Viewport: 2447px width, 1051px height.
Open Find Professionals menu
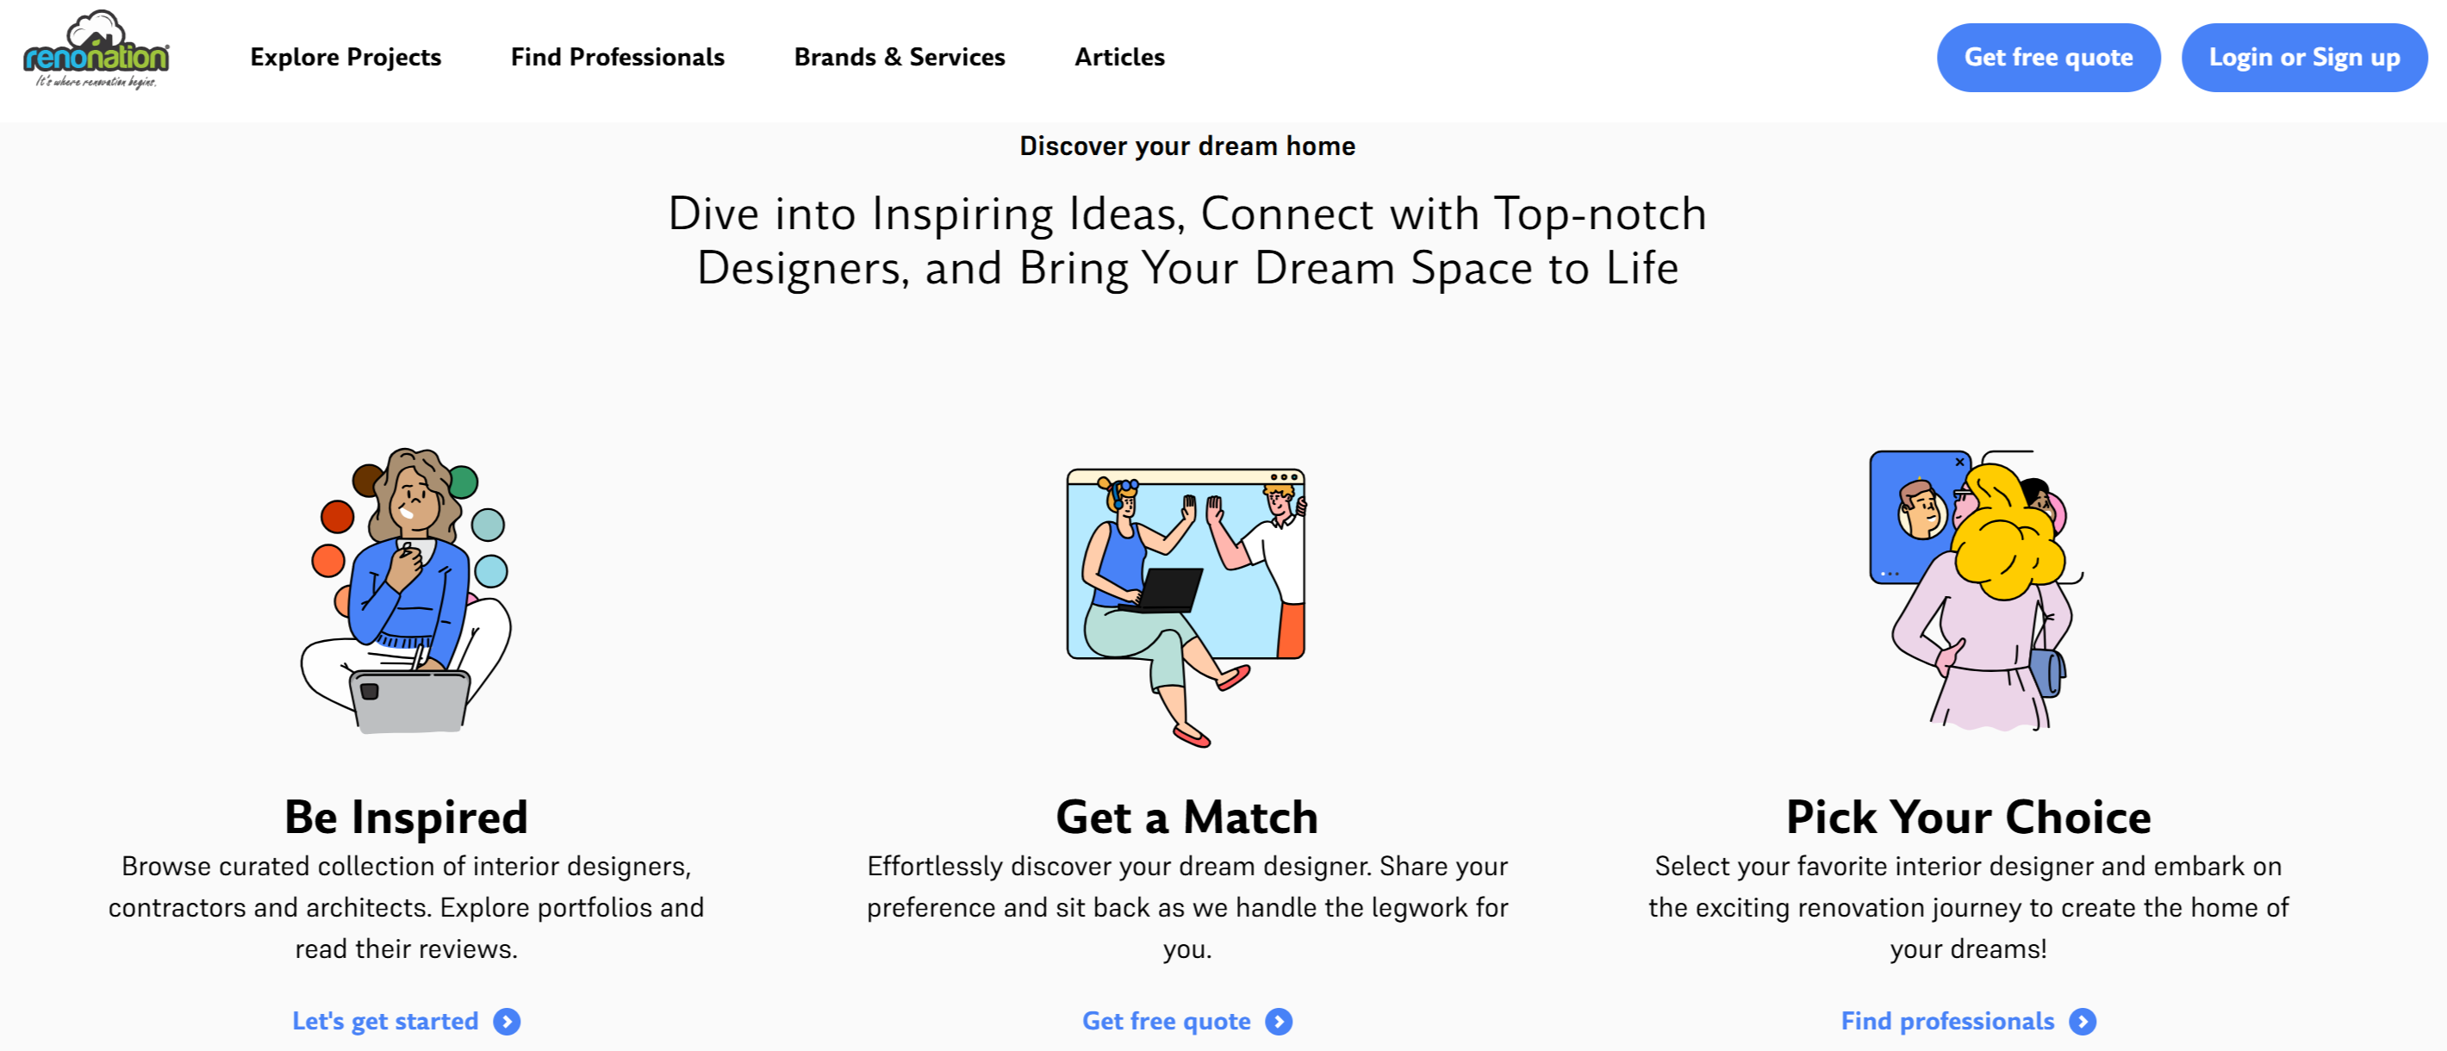tap(618, 57)
